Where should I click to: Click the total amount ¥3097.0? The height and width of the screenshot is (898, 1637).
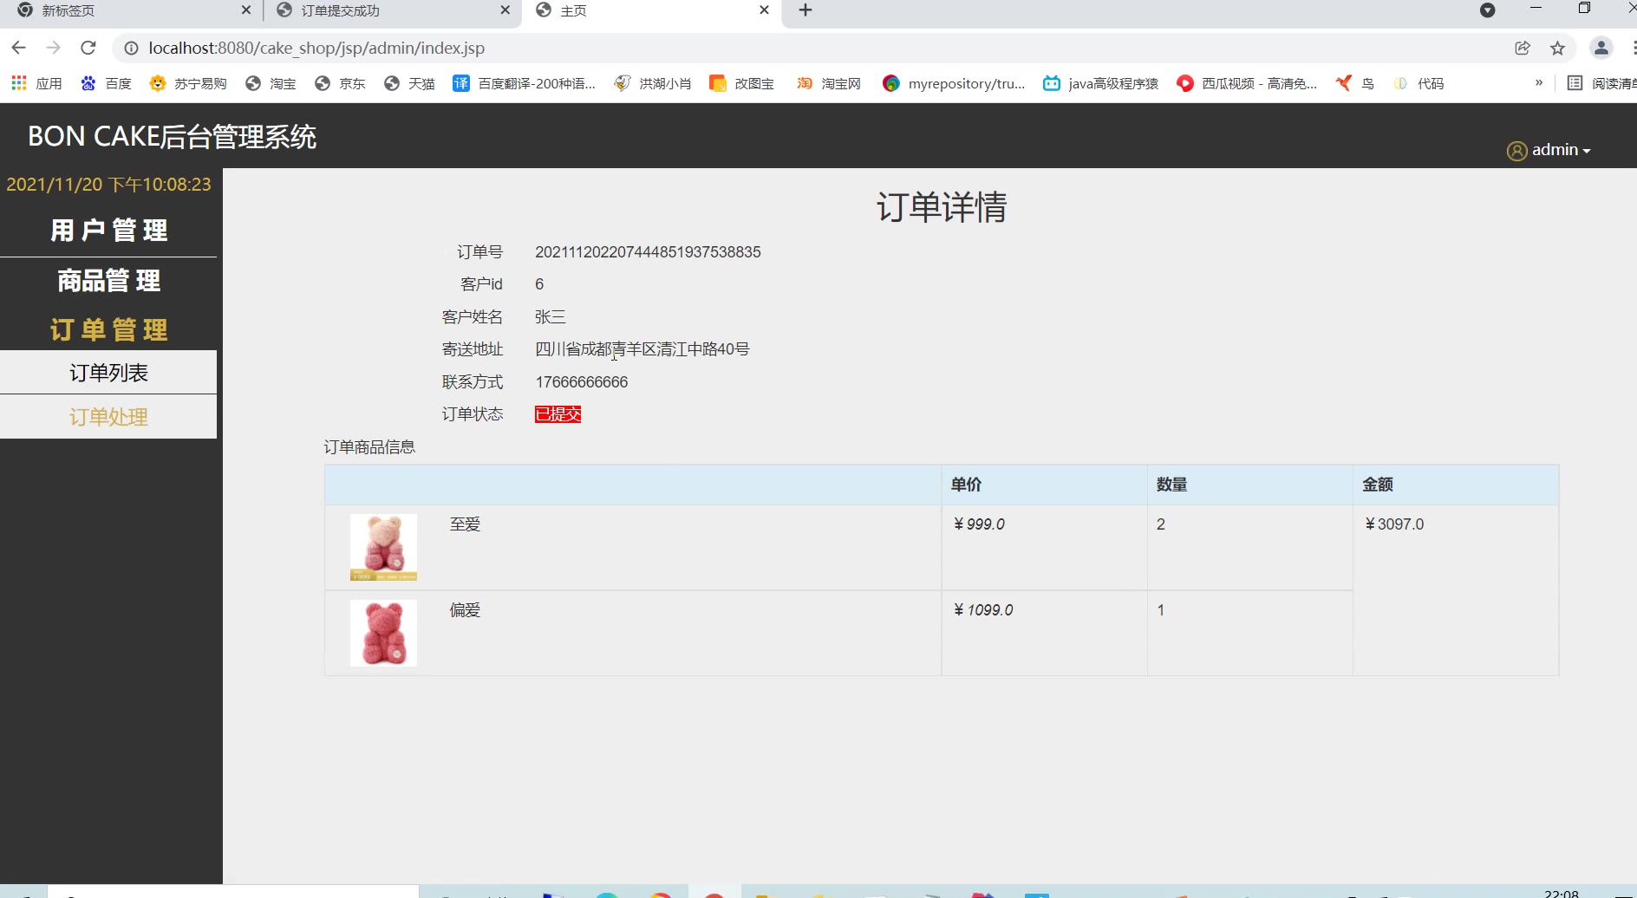point(1394,524)
